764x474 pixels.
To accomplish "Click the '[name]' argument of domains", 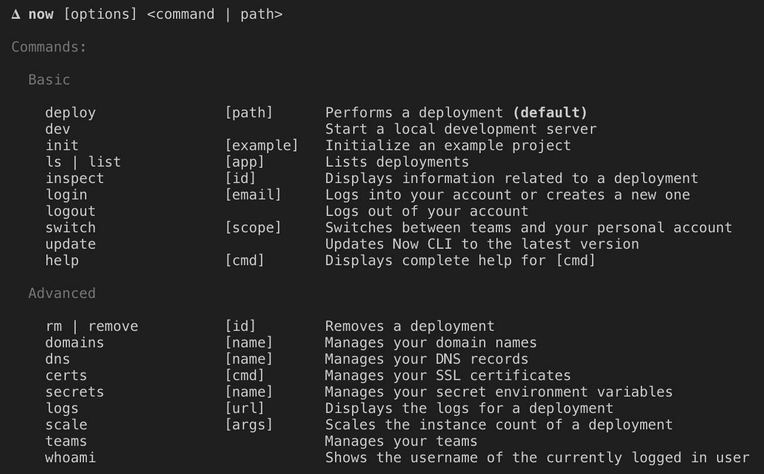I will point(249,343).
